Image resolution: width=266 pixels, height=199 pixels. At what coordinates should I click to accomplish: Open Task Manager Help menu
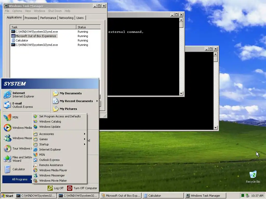[67, 11]
